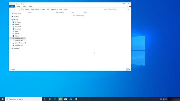Refresh the Temp folder view
The width and height of the screenshot is (180, 101).
pos(106,9)
